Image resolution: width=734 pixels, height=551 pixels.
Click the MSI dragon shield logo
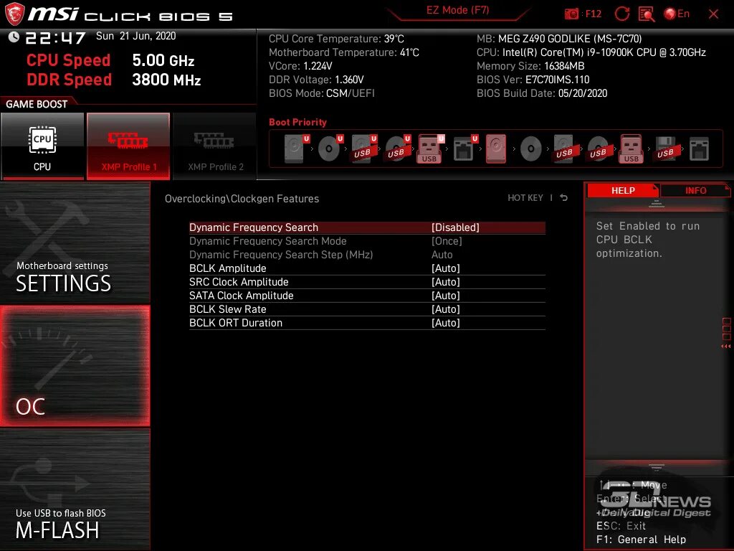coord(14,14)
